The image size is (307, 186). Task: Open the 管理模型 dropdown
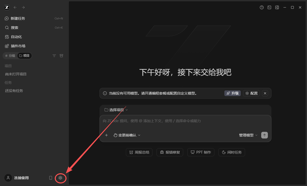click(248, 135)
